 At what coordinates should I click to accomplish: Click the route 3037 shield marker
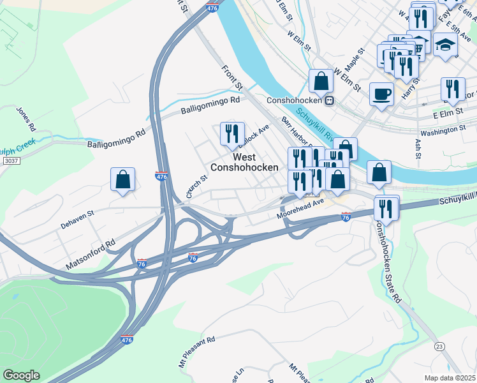click(x=11, y=160)
